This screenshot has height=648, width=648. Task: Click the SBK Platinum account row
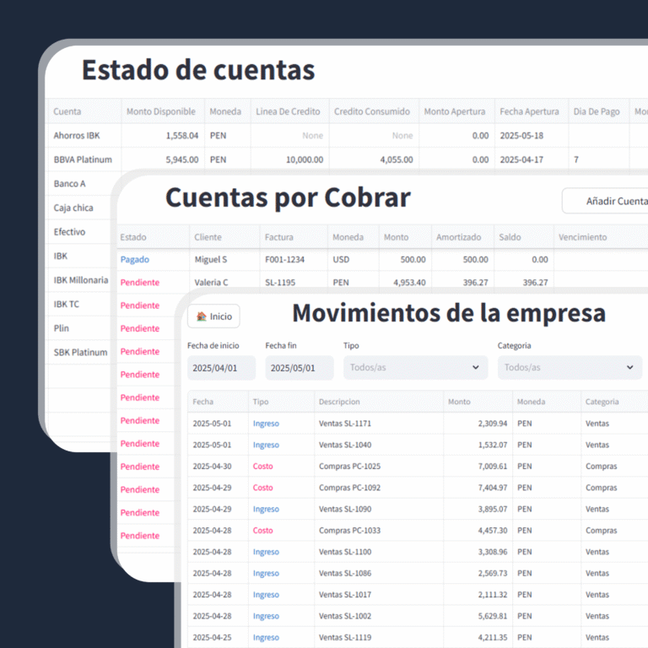80,353
